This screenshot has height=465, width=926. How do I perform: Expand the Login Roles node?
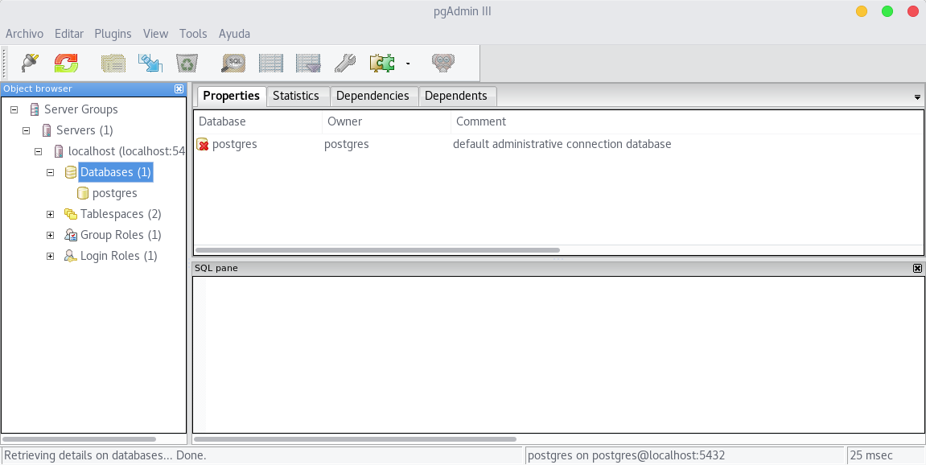point(51,256)
